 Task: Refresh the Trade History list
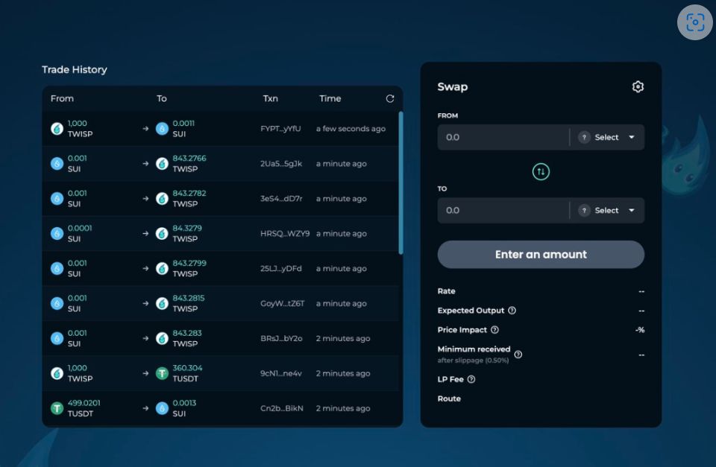click(389, 98)
